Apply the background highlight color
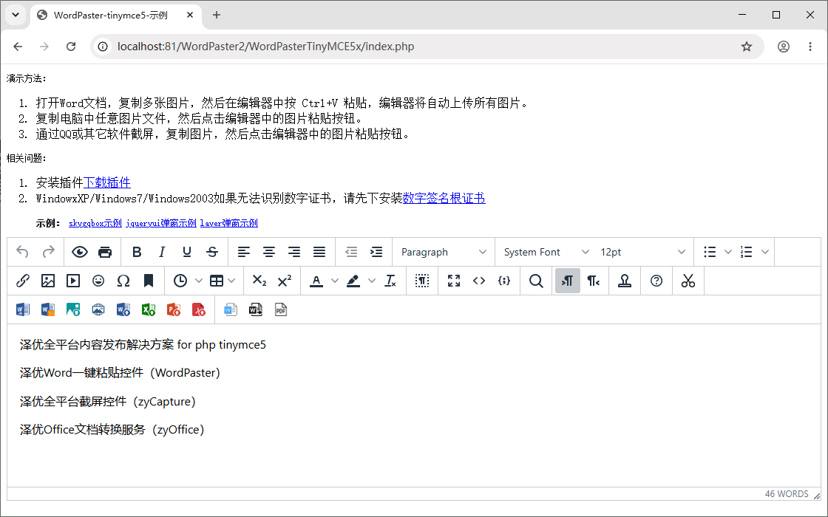 353,281
